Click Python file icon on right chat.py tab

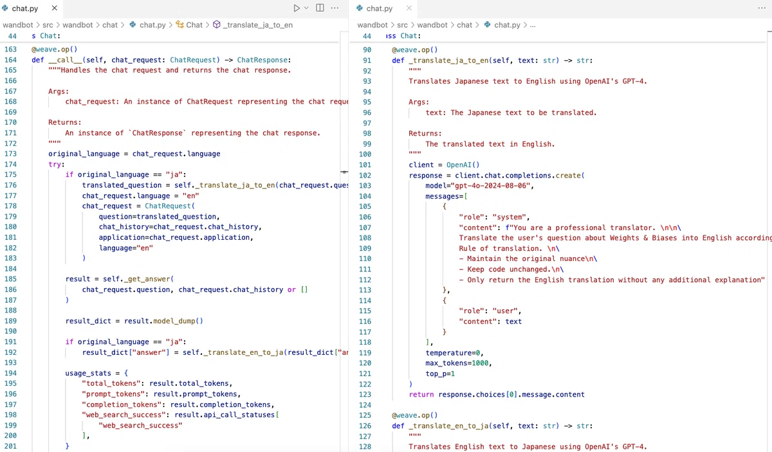(360, 8)
